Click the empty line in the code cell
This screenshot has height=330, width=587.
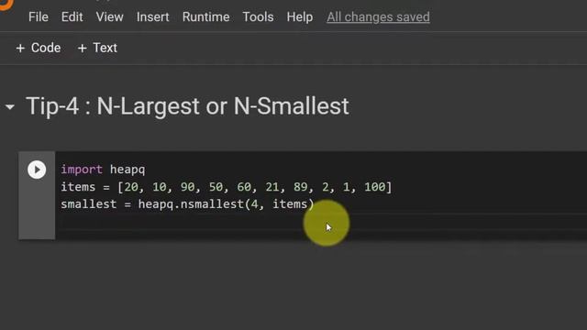click(x=321, y=222)
